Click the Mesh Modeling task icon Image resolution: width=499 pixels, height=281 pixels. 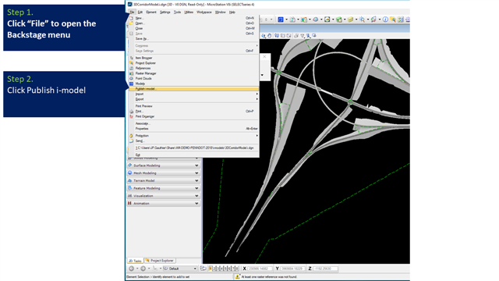130,173
